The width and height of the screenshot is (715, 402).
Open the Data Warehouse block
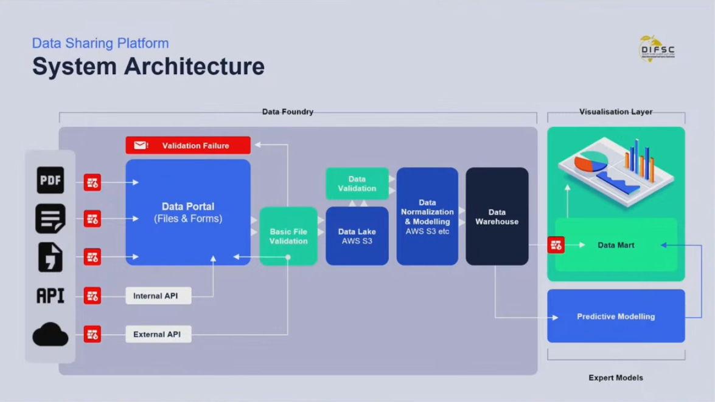point(497,216)
